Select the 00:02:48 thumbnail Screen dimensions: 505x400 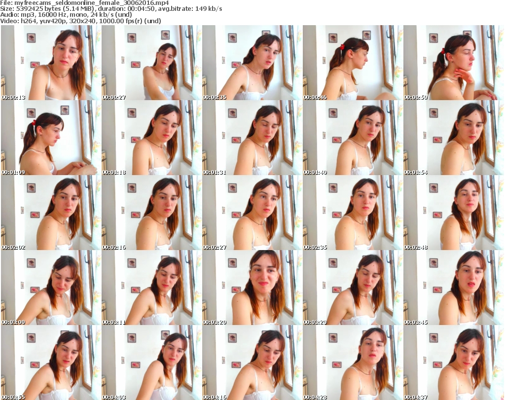[x=453, y=213]
